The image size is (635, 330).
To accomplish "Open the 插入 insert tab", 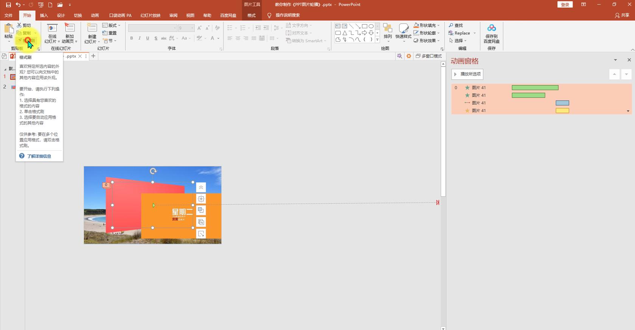I will [44, 16].
